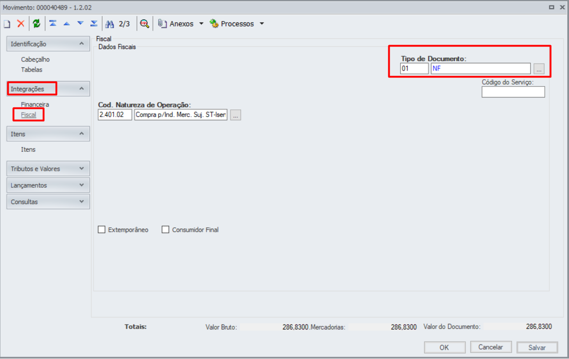This screenshot has width=569, height=359.
Task: Click the Cod. Natureza de Operação code field
Action: point(115,115)
